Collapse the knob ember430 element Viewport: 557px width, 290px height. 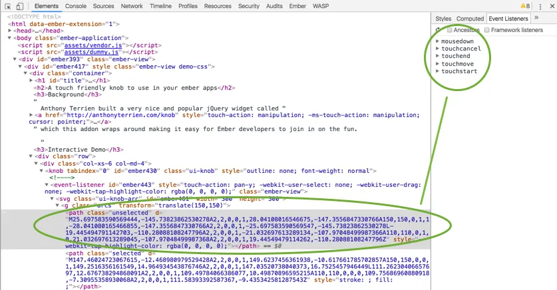(x=41, y=171)
